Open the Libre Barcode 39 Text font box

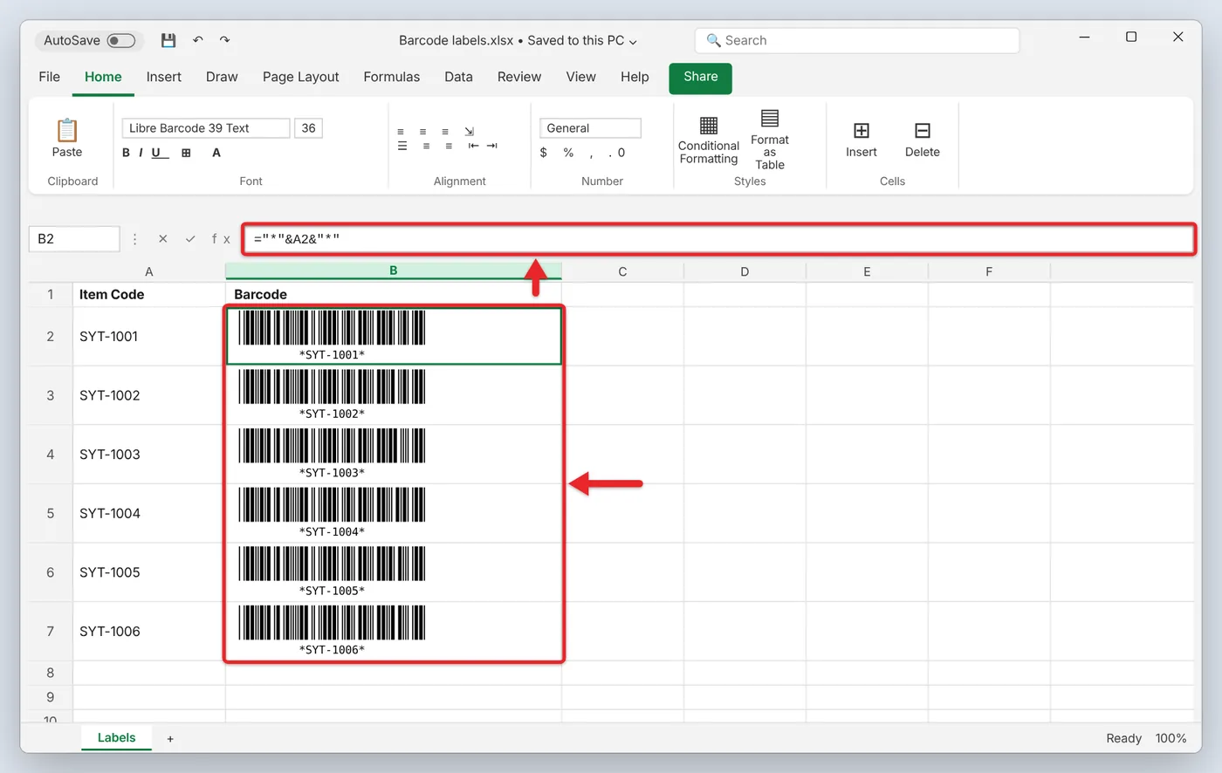(206, 128)
